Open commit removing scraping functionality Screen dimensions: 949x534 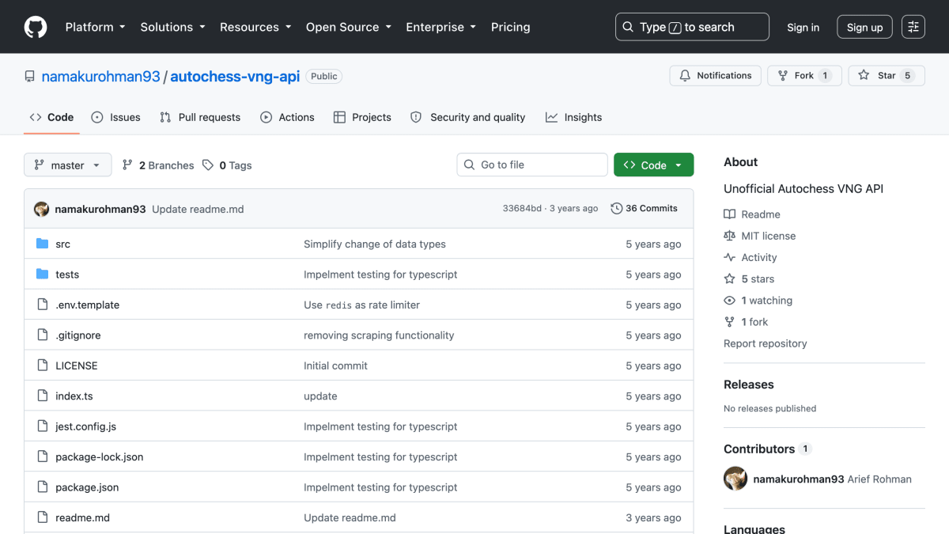[379, 335]
